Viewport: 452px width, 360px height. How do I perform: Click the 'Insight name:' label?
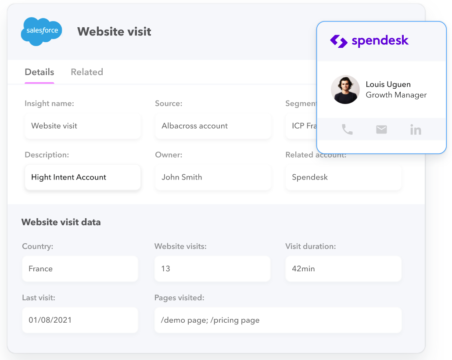pyautogui.click(x=49, y=103)
